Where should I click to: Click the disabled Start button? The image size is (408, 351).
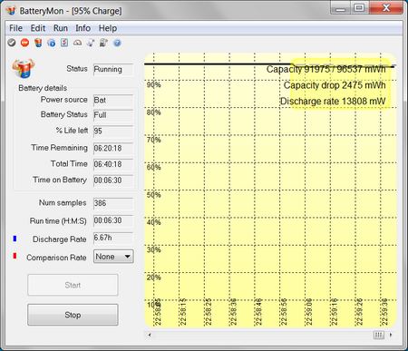[x=73, y=285]
